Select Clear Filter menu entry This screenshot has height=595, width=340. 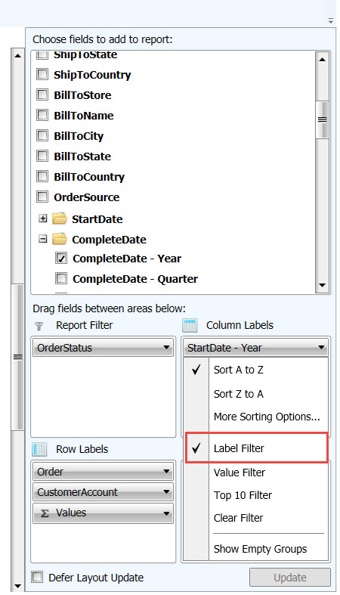pos(239,518)
